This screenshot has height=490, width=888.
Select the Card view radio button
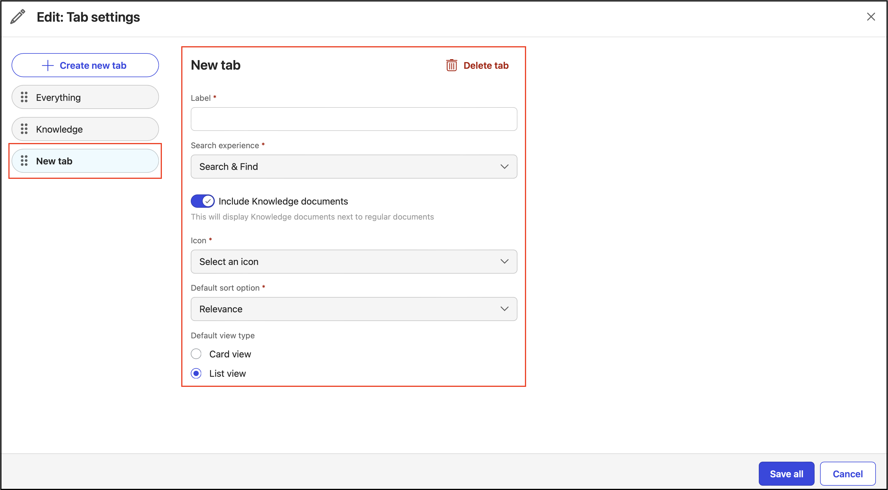(x=196, y=354)
